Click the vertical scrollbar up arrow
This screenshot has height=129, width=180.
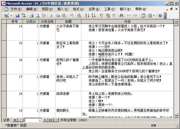[176, 22]
